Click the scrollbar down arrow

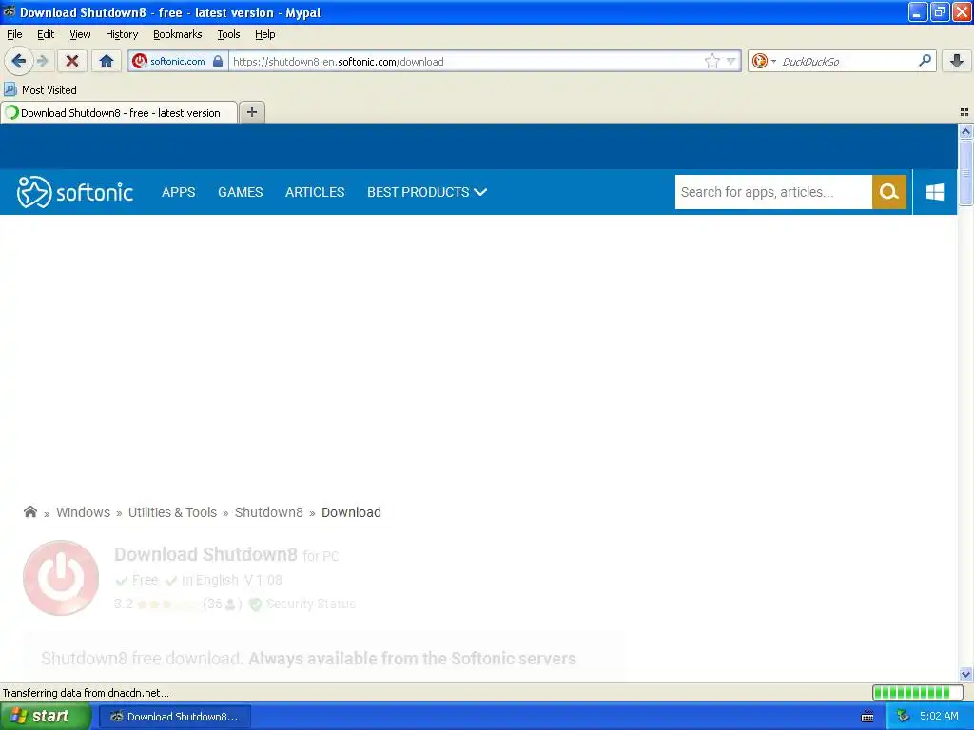965,674
